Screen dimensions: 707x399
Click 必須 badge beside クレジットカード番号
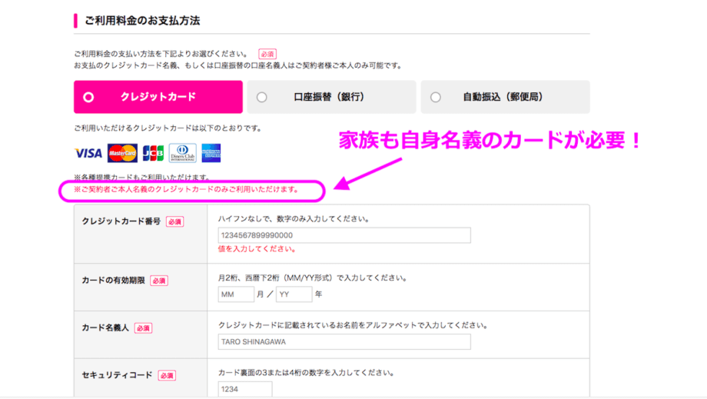coord(174,221)
